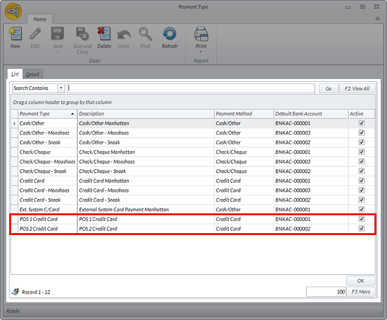Click the Refresh icon
This screenshot has width=387, height=320.
[170, 34]
